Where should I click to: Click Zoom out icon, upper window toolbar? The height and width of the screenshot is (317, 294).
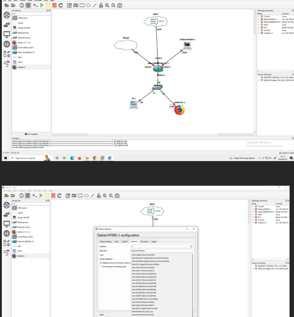113,6
